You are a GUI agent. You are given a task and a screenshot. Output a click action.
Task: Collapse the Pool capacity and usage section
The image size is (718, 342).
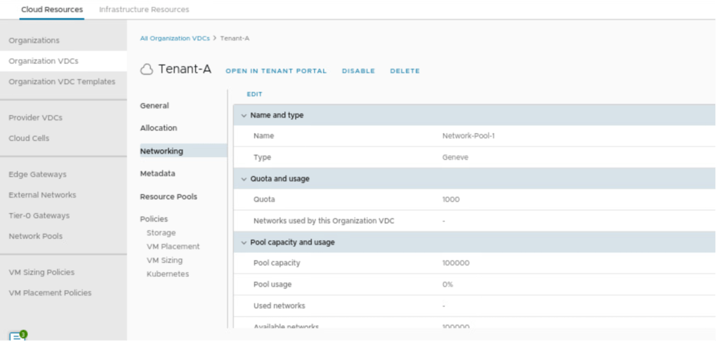(244, 242)
